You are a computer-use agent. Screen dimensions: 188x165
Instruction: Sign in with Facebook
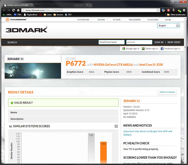170,49
